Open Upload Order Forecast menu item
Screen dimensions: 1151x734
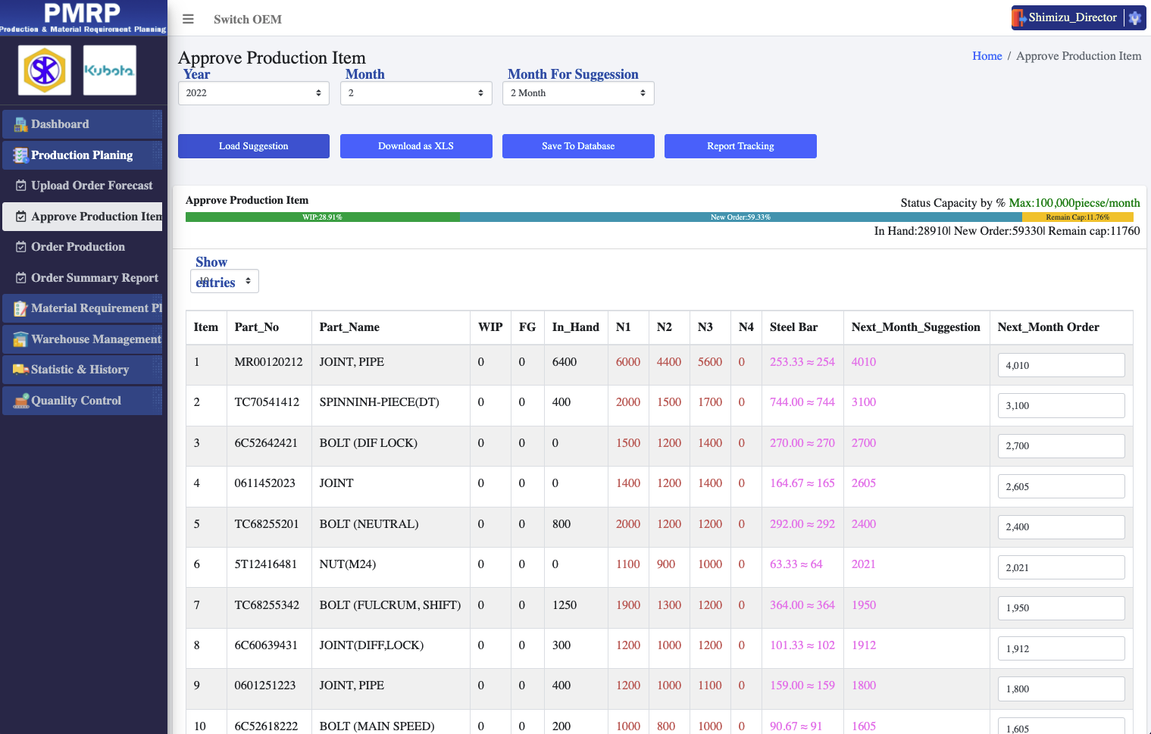[x=91, y=186]
